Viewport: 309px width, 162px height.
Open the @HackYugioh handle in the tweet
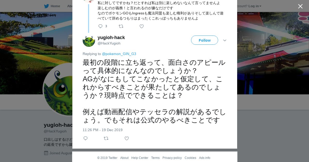coord(109,43)
